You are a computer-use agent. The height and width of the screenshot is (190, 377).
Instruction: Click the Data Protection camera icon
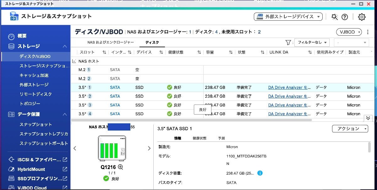(11, 114)
